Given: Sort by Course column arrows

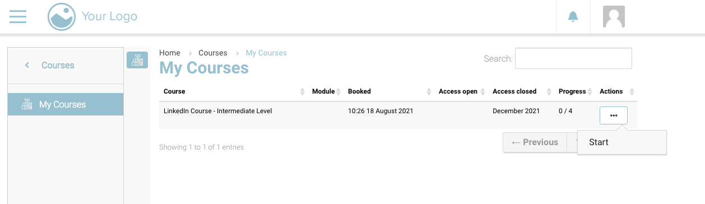Looking at the screenshot, I should coord(303,91).
